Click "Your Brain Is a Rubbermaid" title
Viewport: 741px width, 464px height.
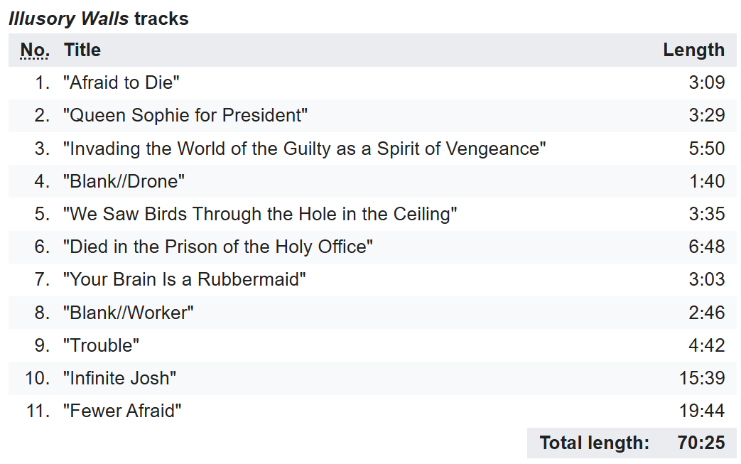(x=184, y=279)
